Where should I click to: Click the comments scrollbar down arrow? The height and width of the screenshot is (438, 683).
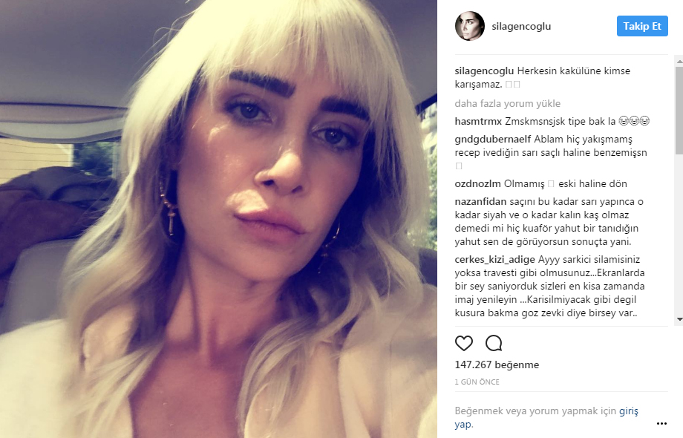pos(679,319)
